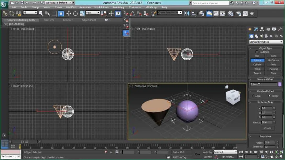Click the Render Production teapot icon

click(x=252, y=13)
